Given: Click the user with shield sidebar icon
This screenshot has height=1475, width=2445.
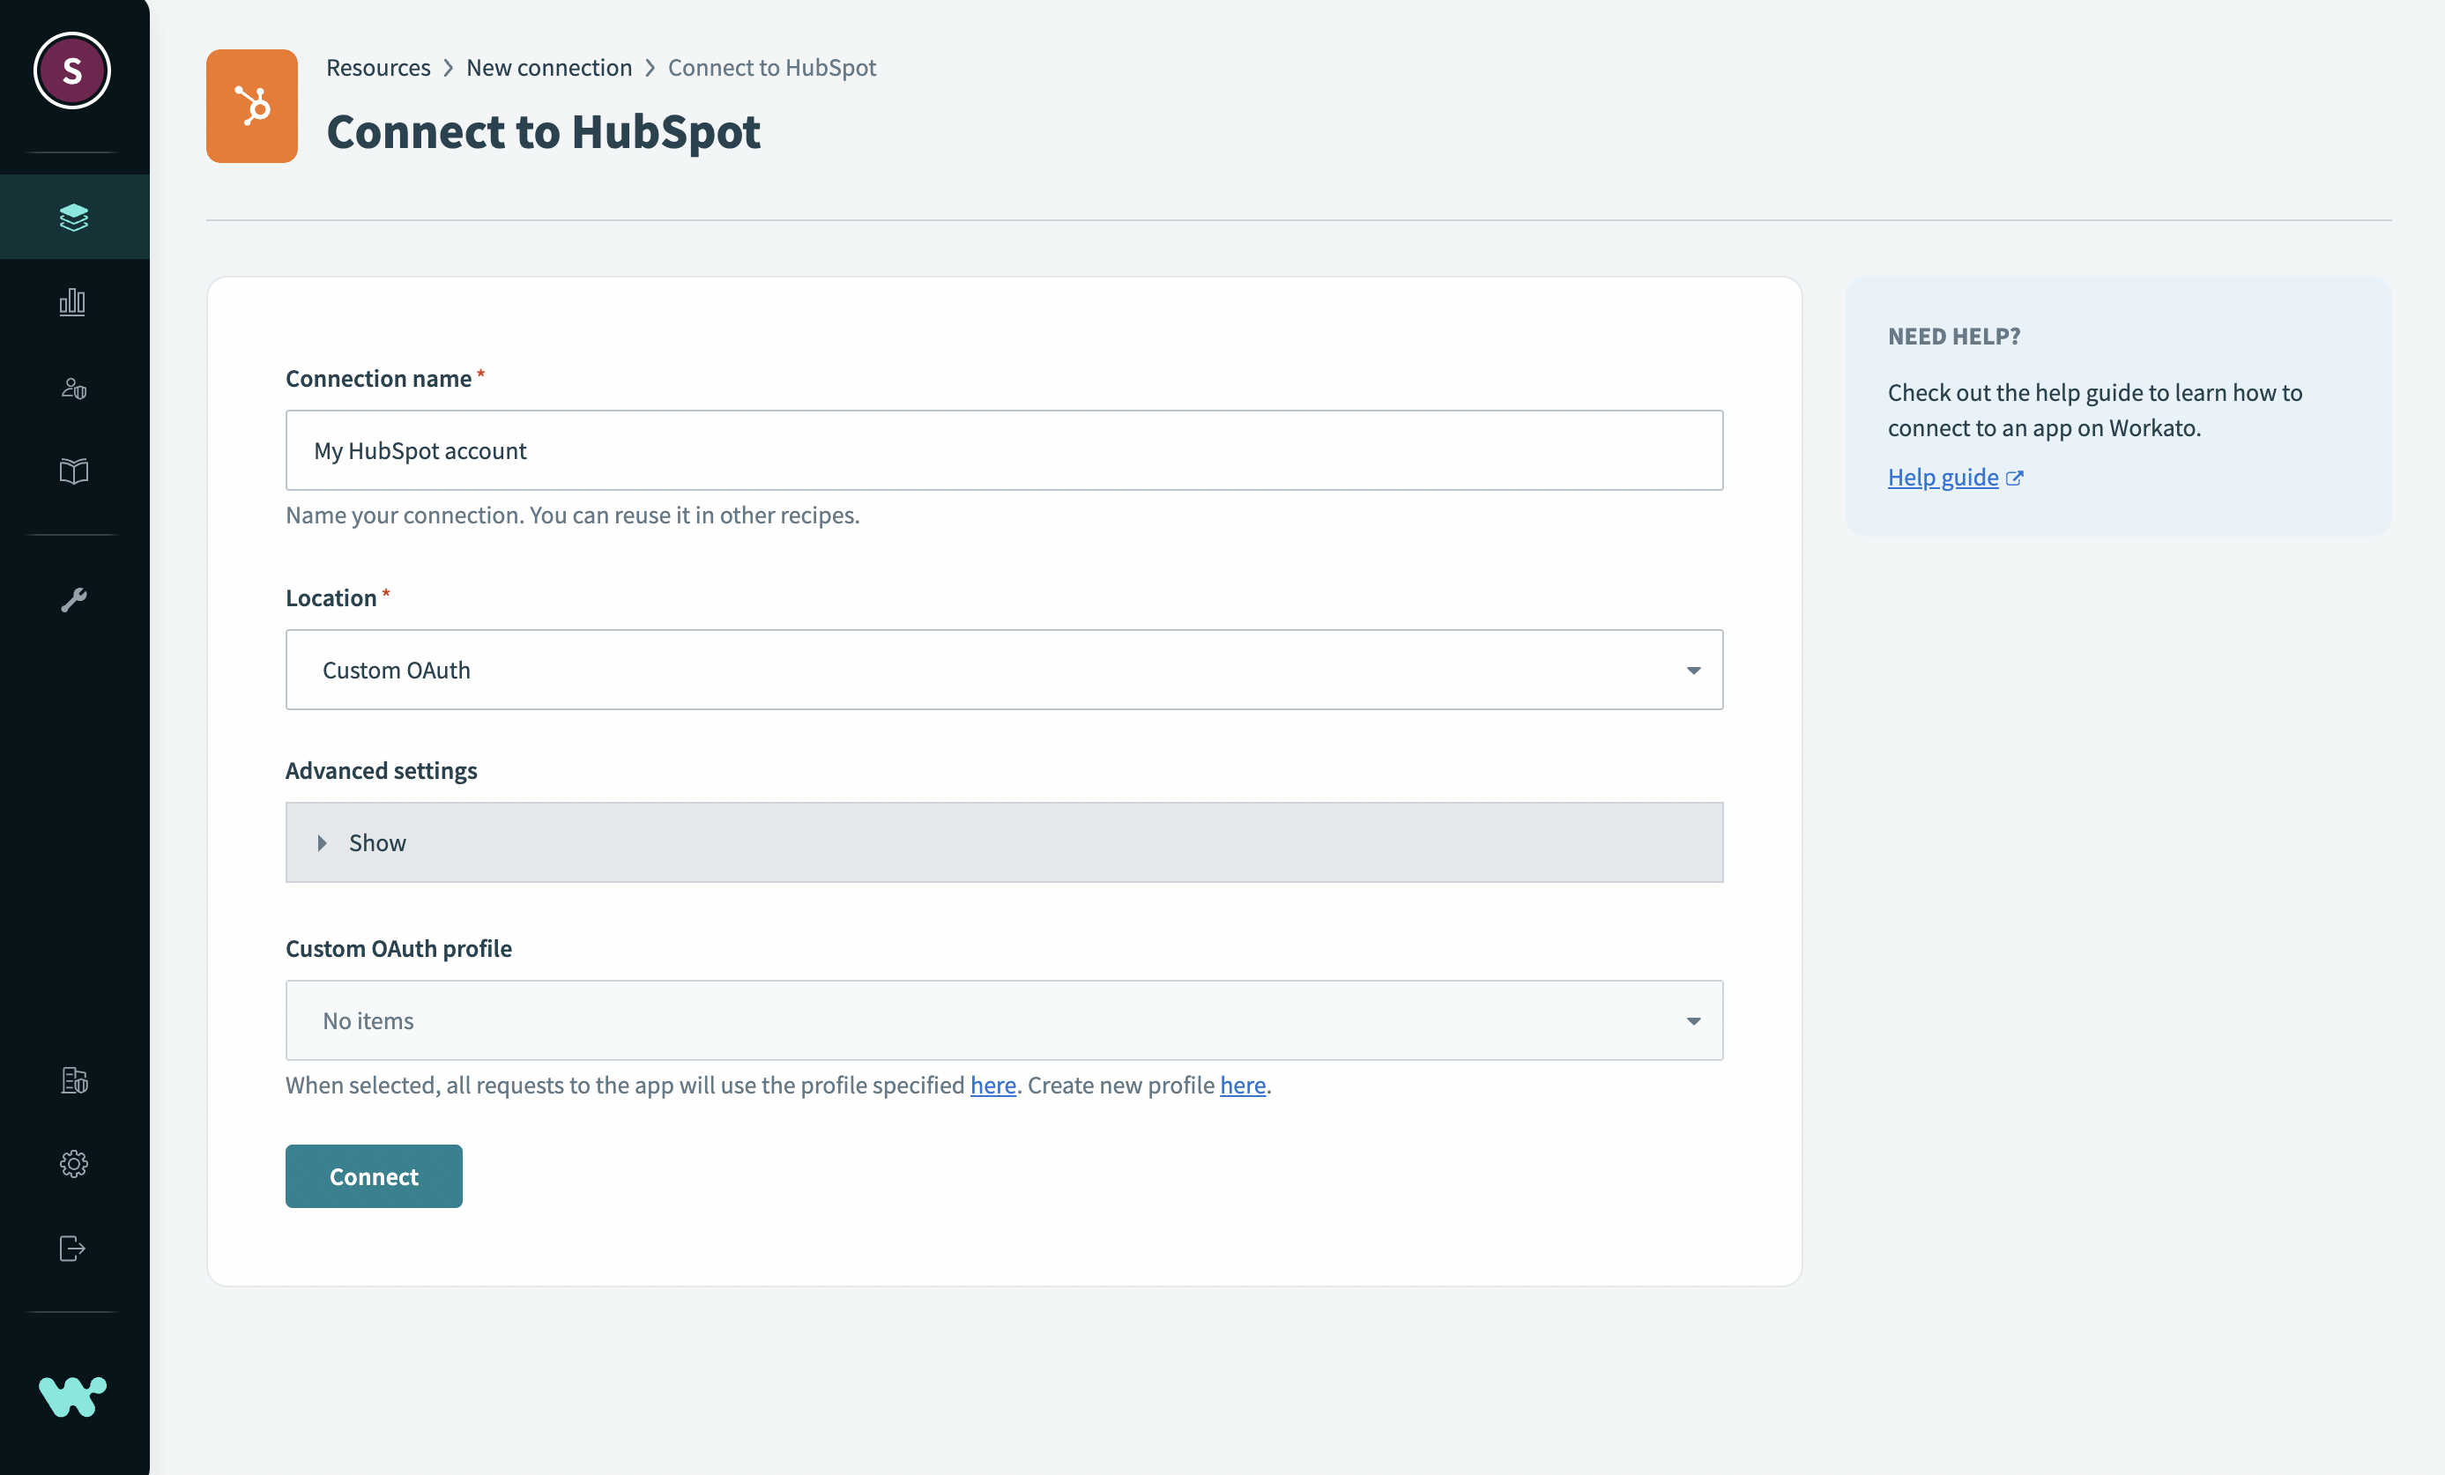Looking at the screenshot, I should click(73, 387).
